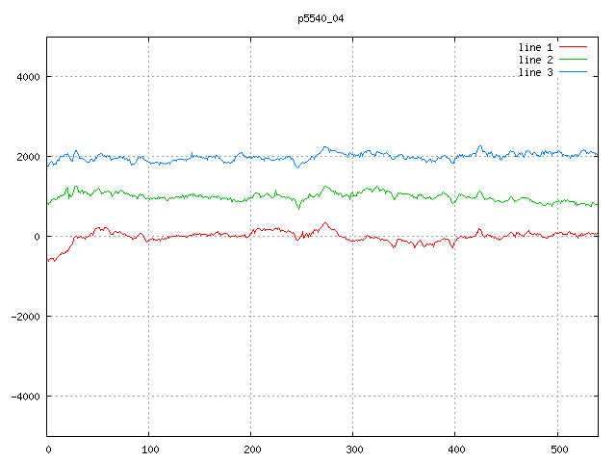Image resolution: width=616 pixels, height=462 pixels.
Task: Click the green line 2 legend swatch
Action: click(x=573, y=60)
